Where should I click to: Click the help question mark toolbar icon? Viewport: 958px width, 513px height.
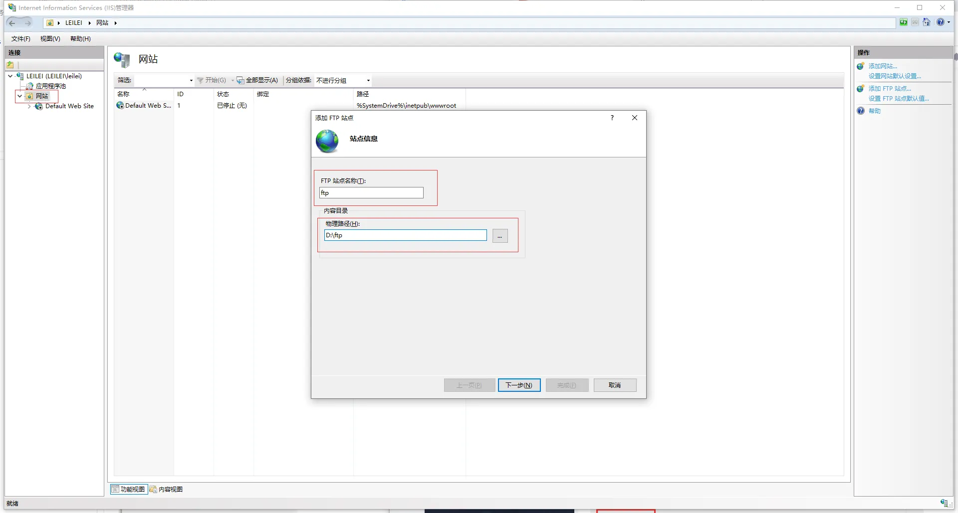point(941,22)
